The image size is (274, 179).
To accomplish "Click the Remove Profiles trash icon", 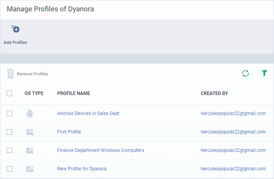I will tap(10, 73).
